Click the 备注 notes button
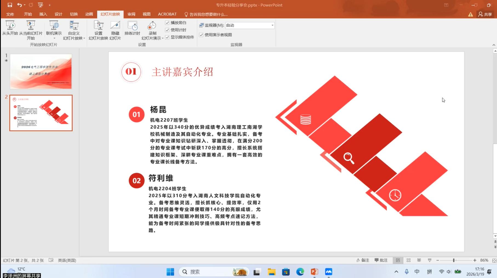497x278 pixels. tap(362, 260)
